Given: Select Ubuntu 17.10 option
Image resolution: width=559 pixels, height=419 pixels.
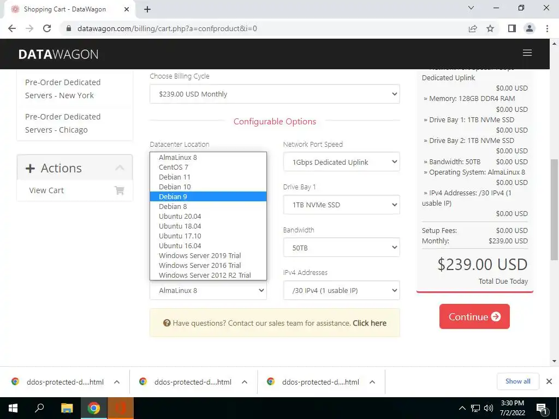Looking at the screenshot, I should [208, 236].
